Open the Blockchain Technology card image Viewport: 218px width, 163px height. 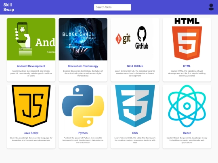click(x=83, y=39)
